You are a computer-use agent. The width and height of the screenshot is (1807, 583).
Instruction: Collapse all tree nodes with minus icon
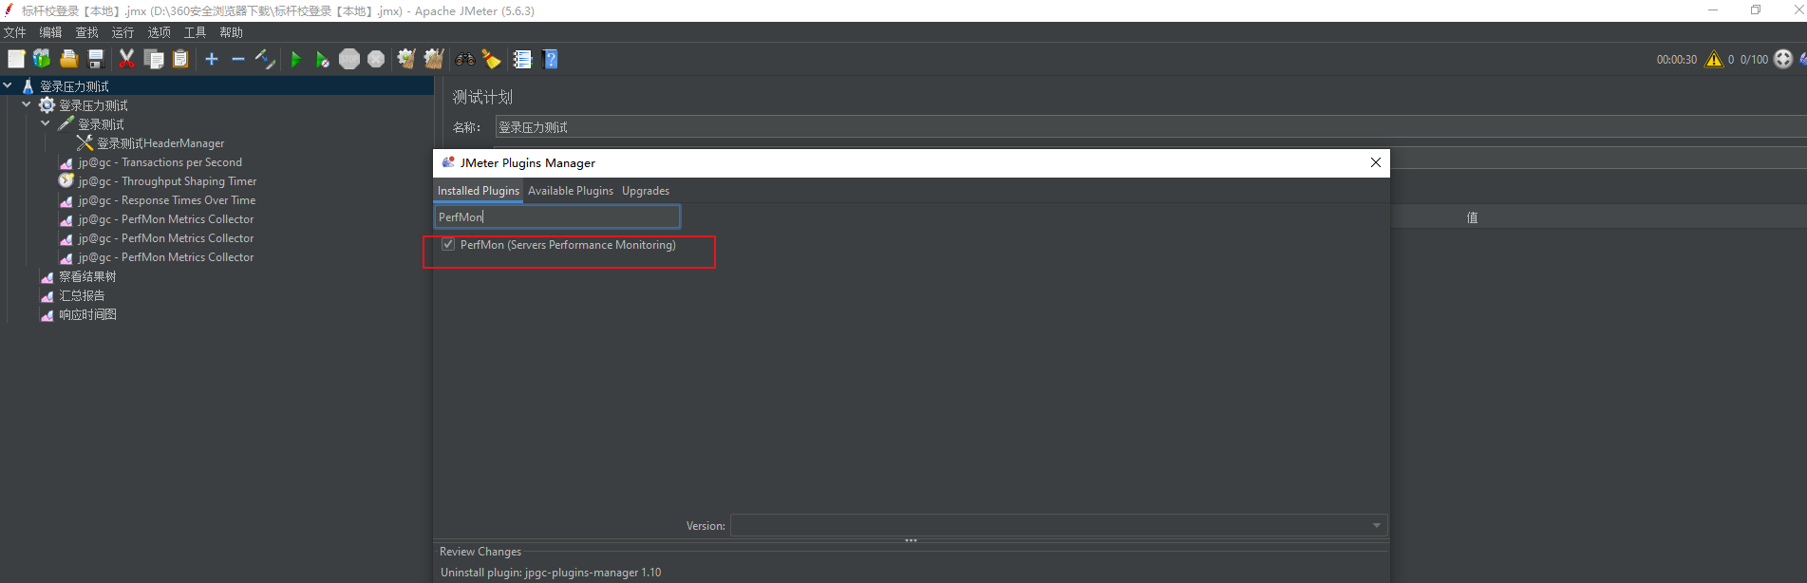point(238,59)
